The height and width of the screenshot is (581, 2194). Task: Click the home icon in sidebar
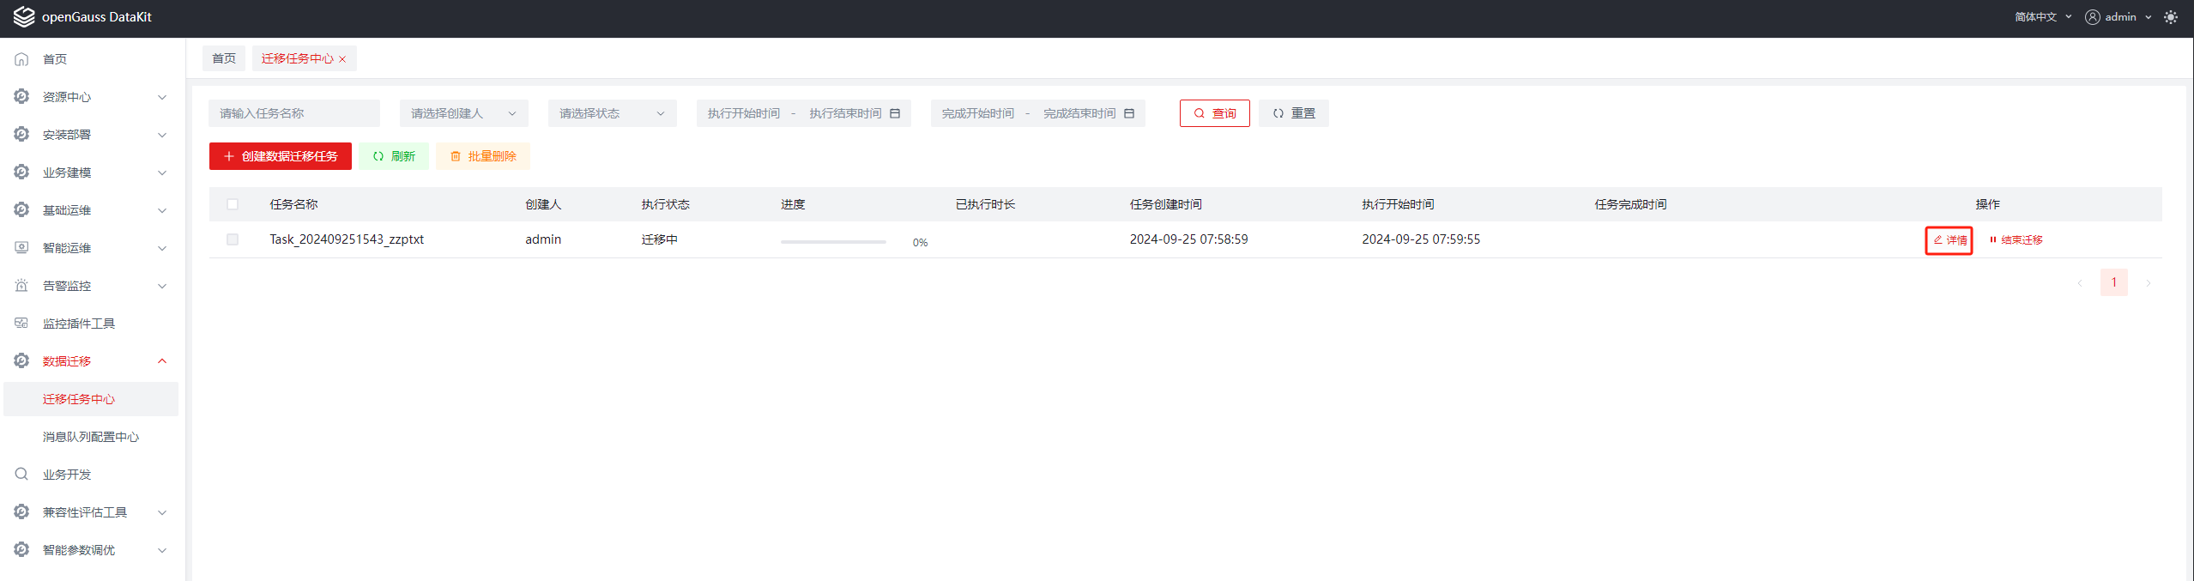(x=22, y=59)
